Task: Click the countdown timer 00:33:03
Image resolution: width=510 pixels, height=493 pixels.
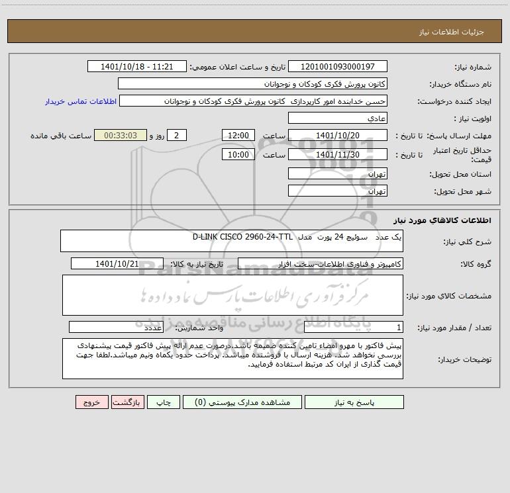Action: click(121, 136)
